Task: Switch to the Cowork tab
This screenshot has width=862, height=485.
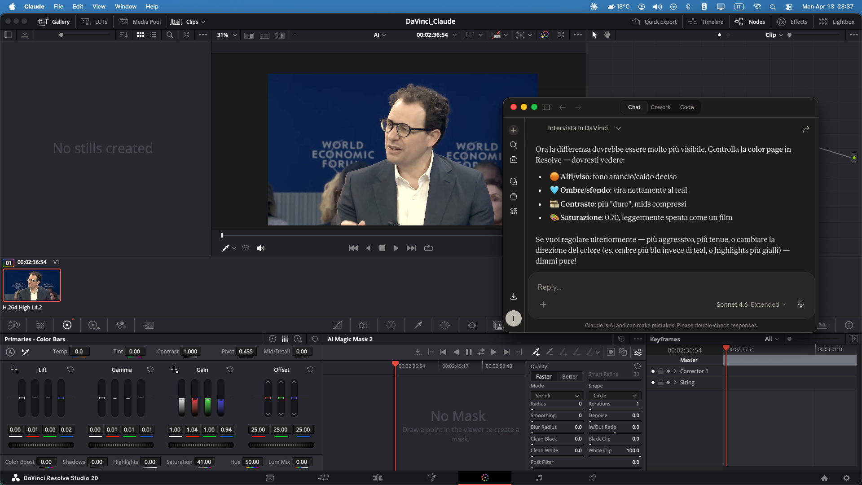Action: (660, 107)
